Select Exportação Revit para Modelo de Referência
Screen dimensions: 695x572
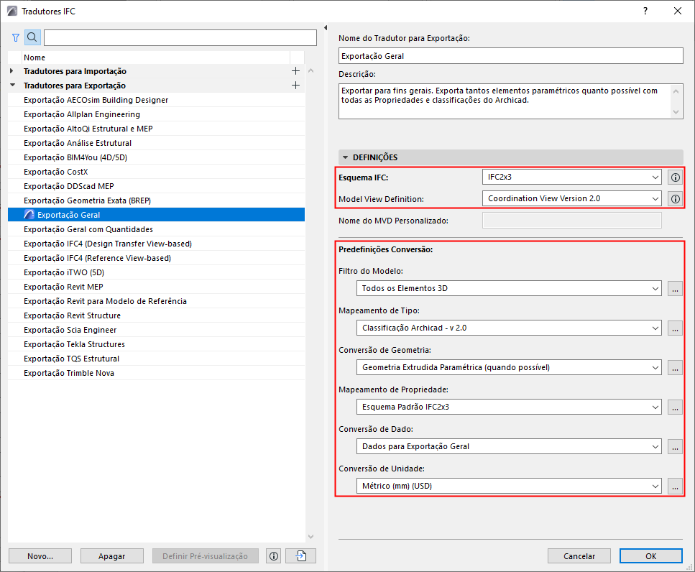(x=156, y=301)
